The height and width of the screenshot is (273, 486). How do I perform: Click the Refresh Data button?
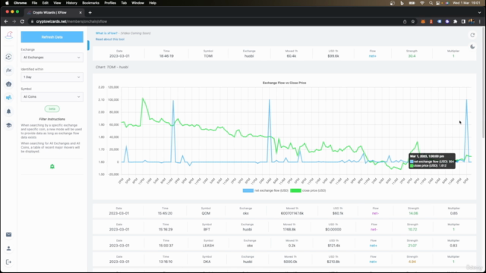pos(52,37)
